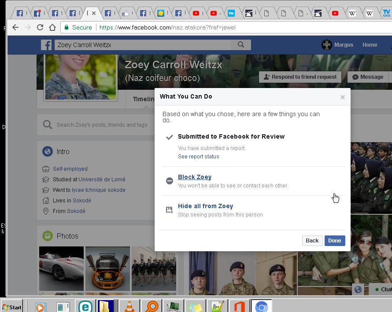The width and height of the screenshot is (392, 312).
Task: Click the Chromium icon in taskbar
Action: (262, 307)
